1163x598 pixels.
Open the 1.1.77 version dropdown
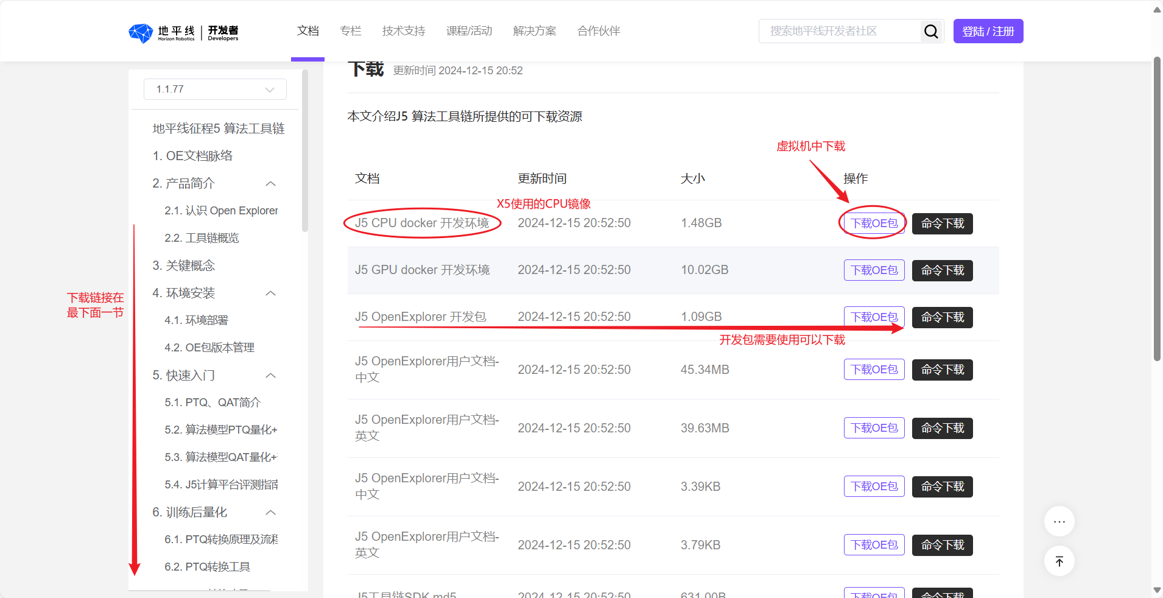point(215,89)
